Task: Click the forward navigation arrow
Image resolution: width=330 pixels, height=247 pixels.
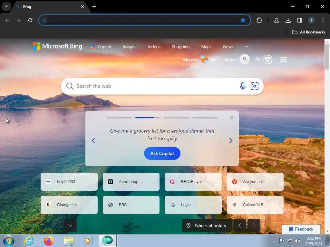Action: (x=19, y=20)
